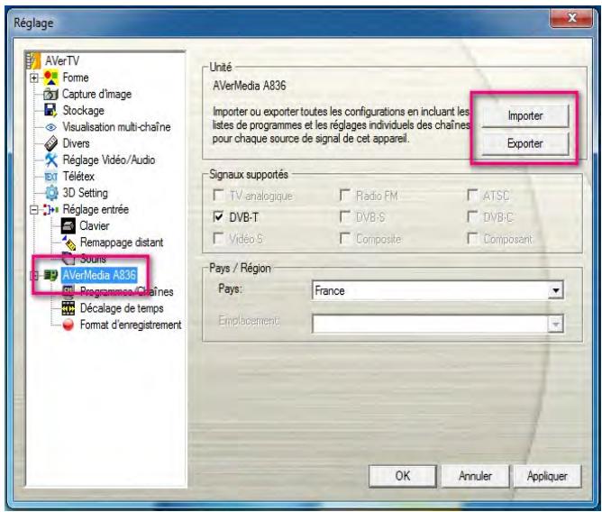Select the Télétex tree entry
This screenshot has height=512, width=602.
coord(78,177)
